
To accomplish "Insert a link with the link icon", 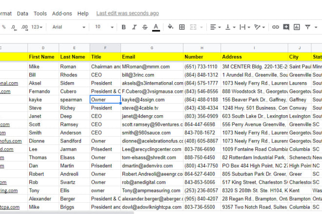I will pos(276,27).
